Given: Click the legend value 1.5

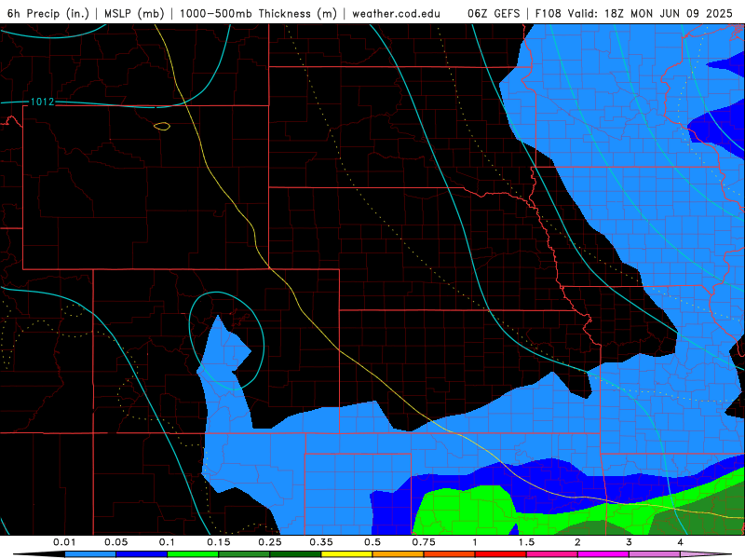Looking at the screenshot, I should coord(526,542).
